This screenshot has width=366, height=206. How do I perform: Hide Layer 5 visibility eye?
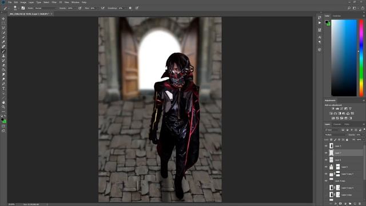(326, 167)
